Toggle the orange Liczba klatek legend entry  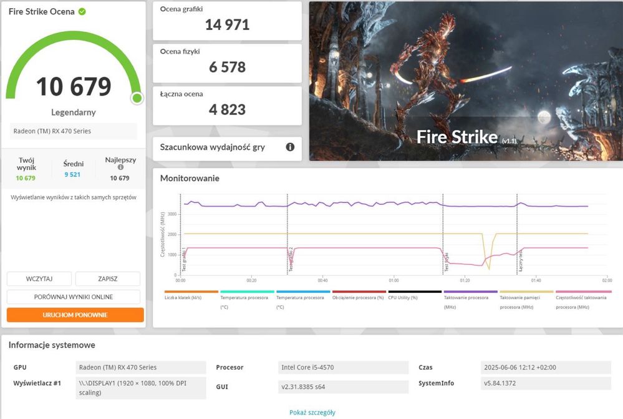click(191, 296)
